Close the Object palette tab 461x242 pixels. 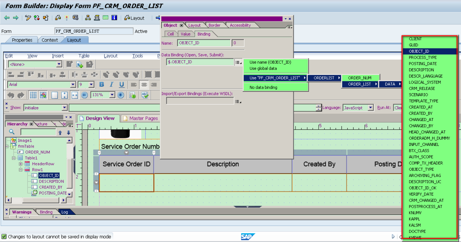coord(181,25)
